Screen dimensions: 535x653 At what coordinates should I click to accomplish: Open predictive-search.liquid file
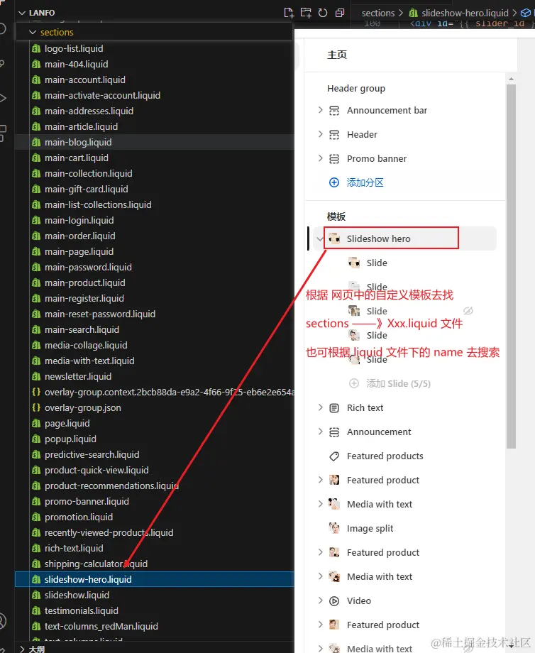pyautogui.click(x=92, y=454)
